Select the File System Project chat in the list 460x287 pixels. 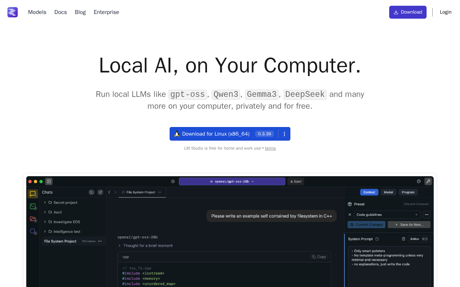click(60, 241)
